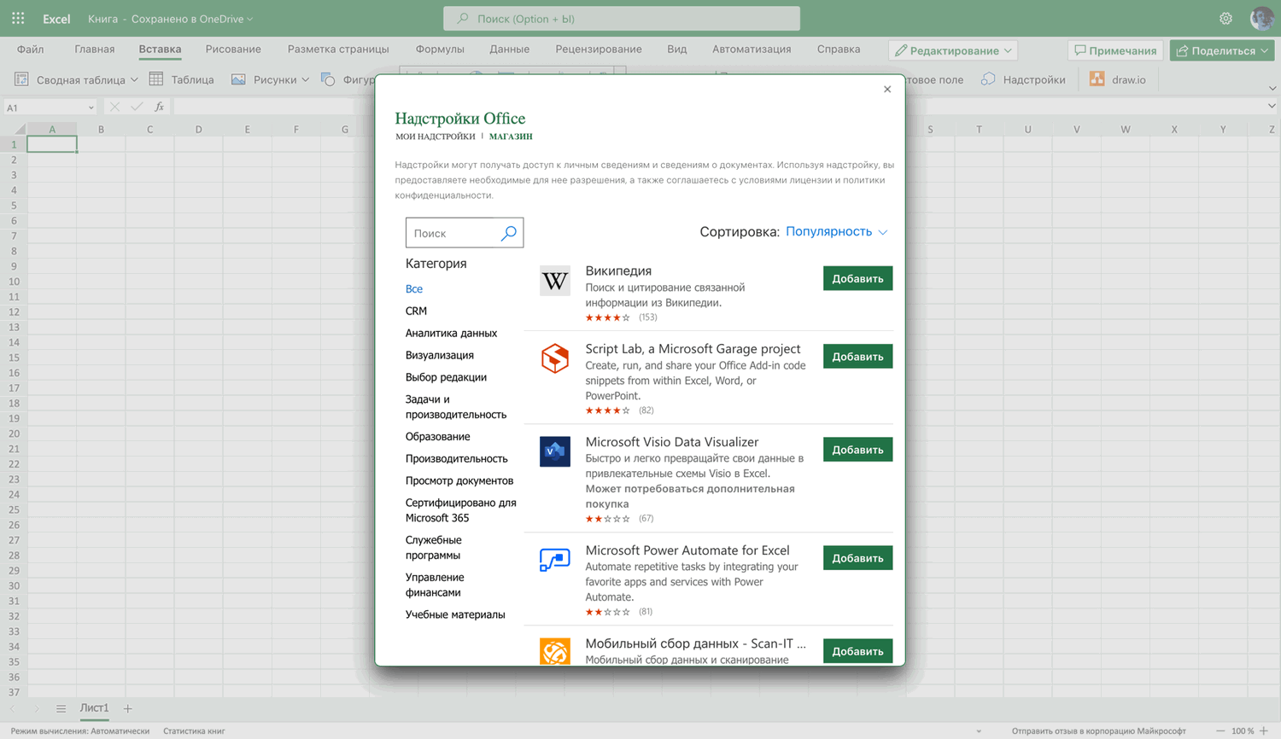This screenshot has width=1281, height=739.
Task: Open the all sheets list icon
Action: [x=61, y=708]
